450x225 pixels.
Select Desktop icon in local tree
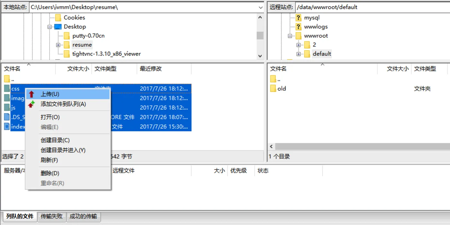coord(58,27)
